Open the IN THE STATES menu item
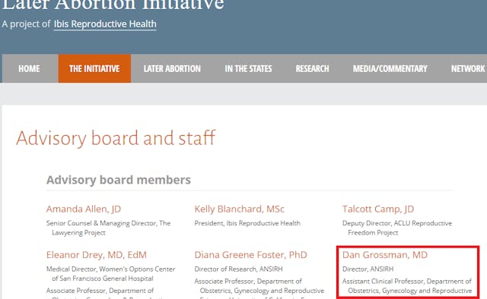Image resolution: width=487 pixels, height=299 pixels. coord(249,68)
